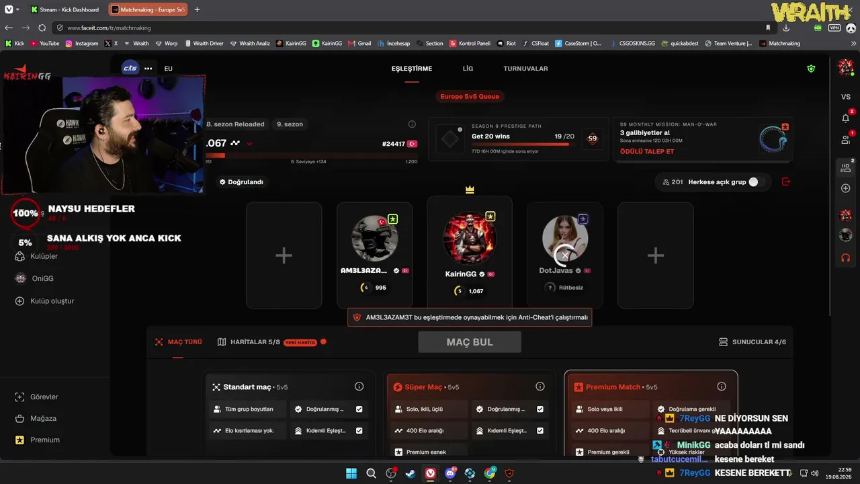The width and height of the screenshot is (860, 484).
Task: Click the ELO graph icon next to 067
Action: pos(235,143)
